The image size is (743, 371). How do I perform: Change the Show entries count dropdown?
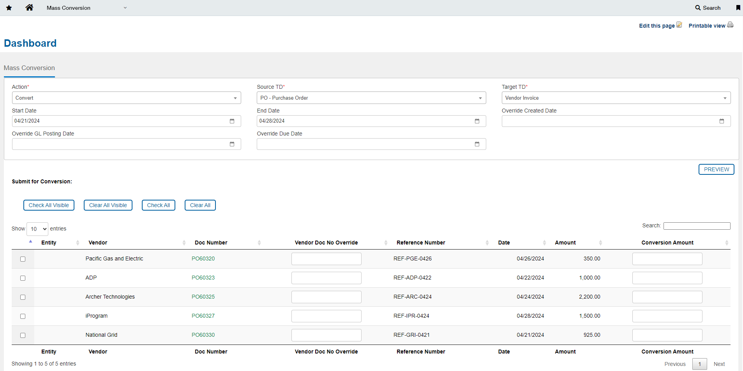pyautogui.click(x=37, y=229)
